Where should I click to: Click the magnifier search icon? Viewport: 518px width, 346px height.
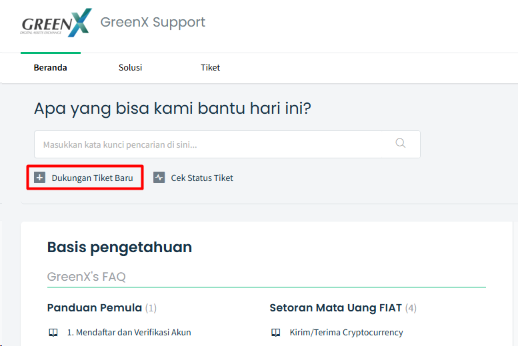401,143
